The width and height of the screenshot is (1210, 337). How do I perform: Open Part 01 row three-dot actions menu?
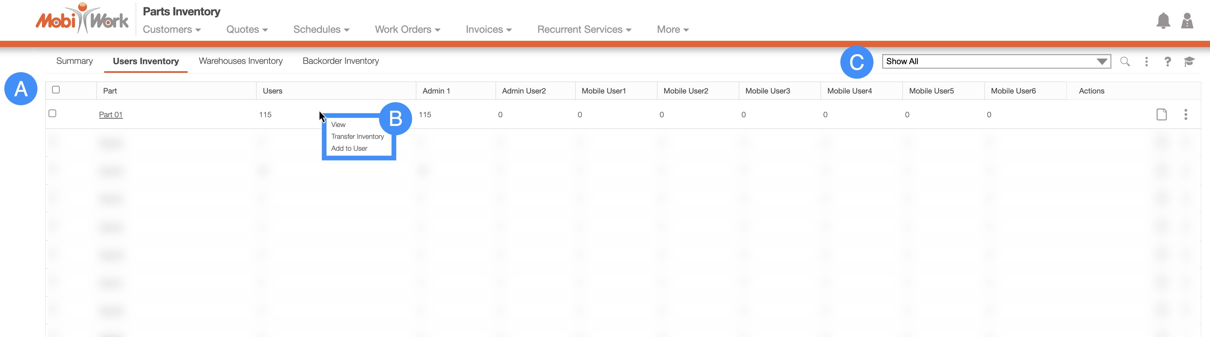[1186, 114]
